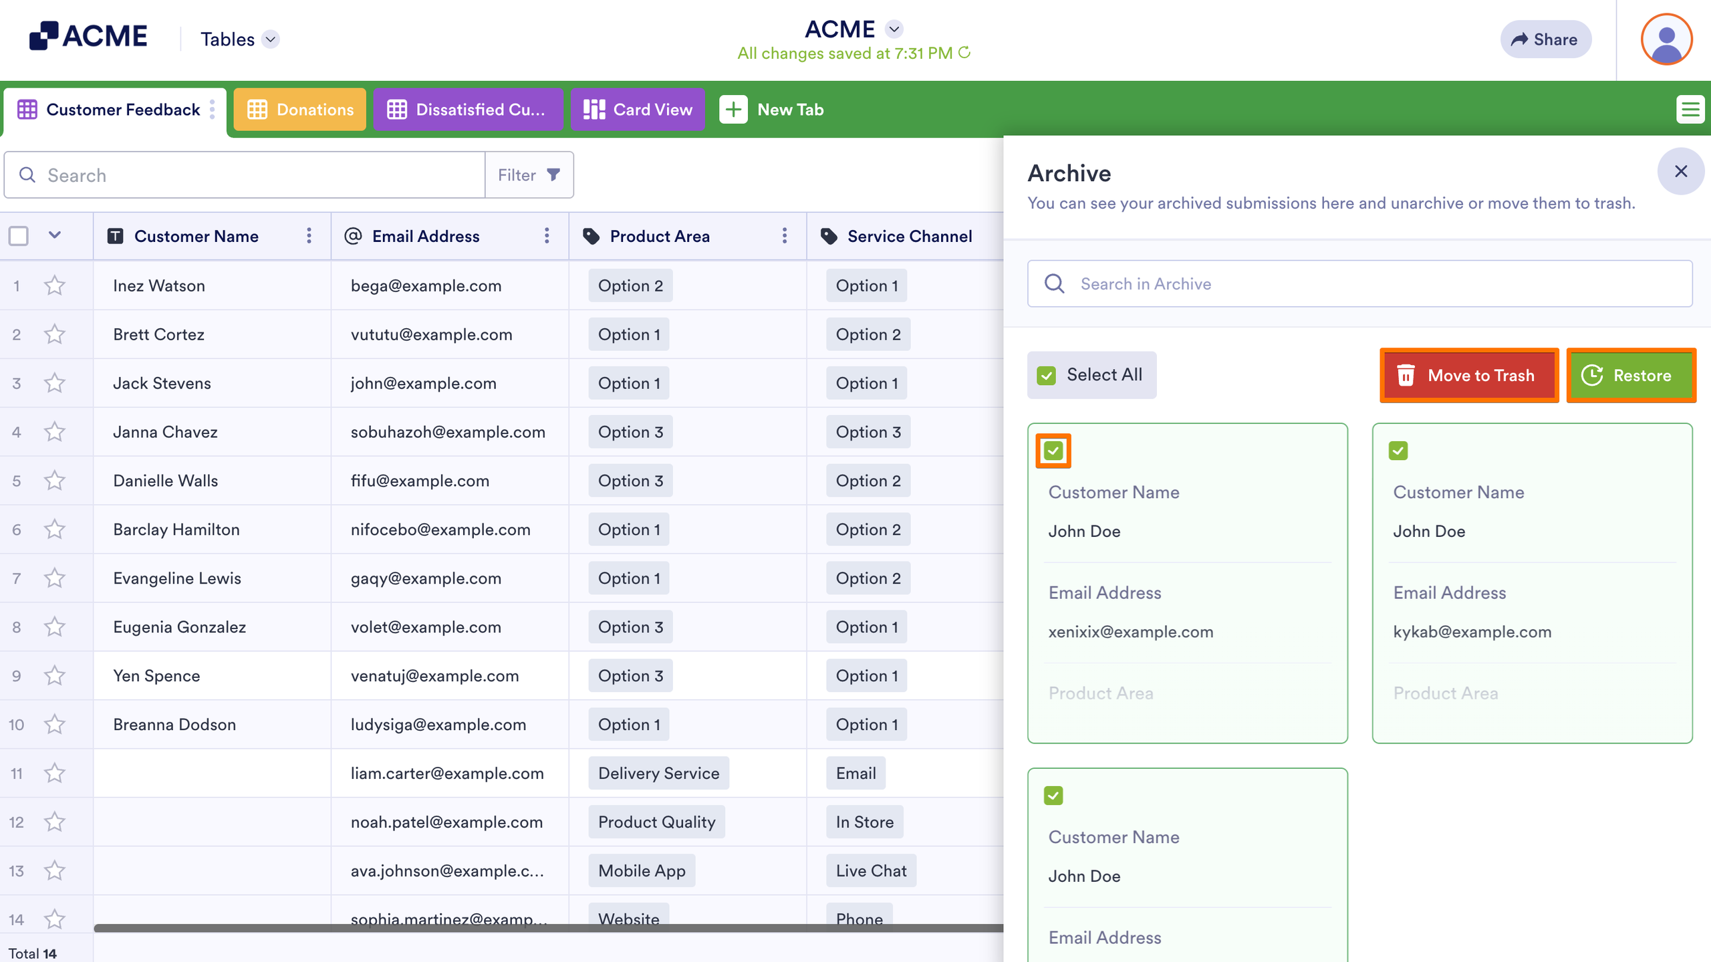Select the Live Chat tag
This screenshot has height=962, width=1711.
pos(871,871)
